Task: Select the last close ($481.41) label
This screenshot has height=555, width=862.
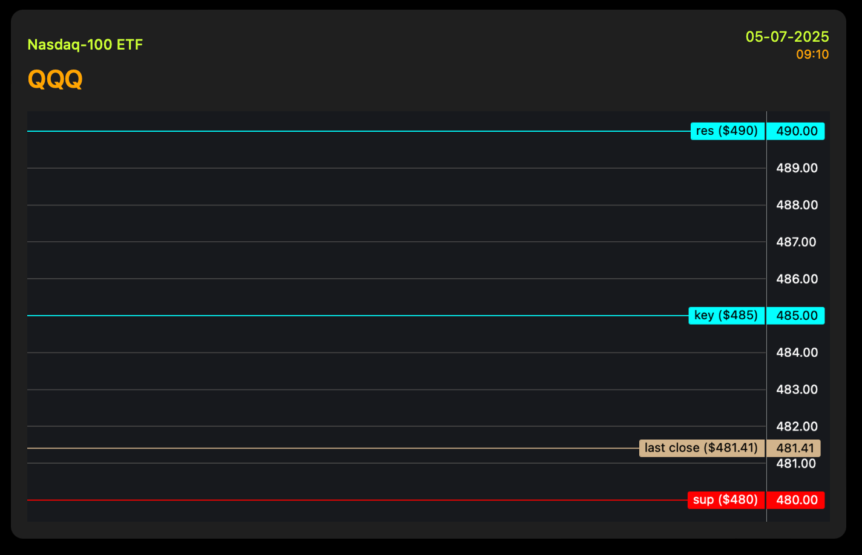Action: (702, 448)
